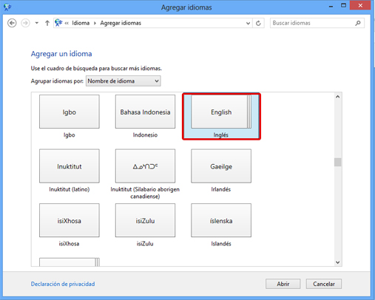Image resolution: width=375 pixels, height=300 pixels.
Task: Open the 'Declaración de privacidad' link
Action: click(63, 284)
